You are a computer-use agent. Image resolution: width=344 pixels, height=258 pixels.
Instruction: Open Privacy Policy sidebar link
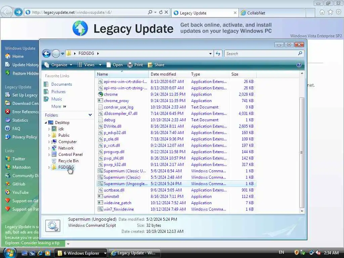24,137
